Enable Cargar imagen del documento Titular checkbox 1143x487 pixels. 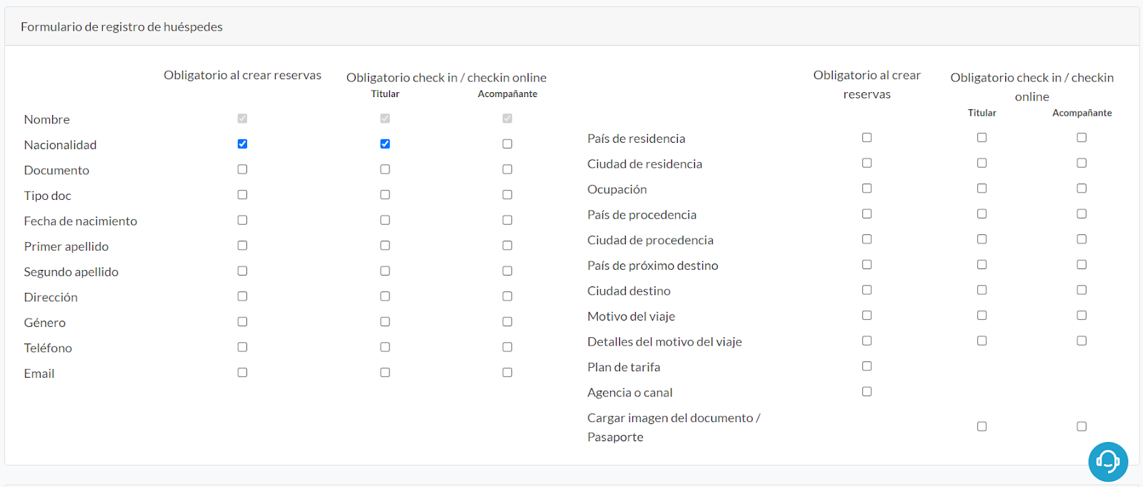(x=982, y=426)
